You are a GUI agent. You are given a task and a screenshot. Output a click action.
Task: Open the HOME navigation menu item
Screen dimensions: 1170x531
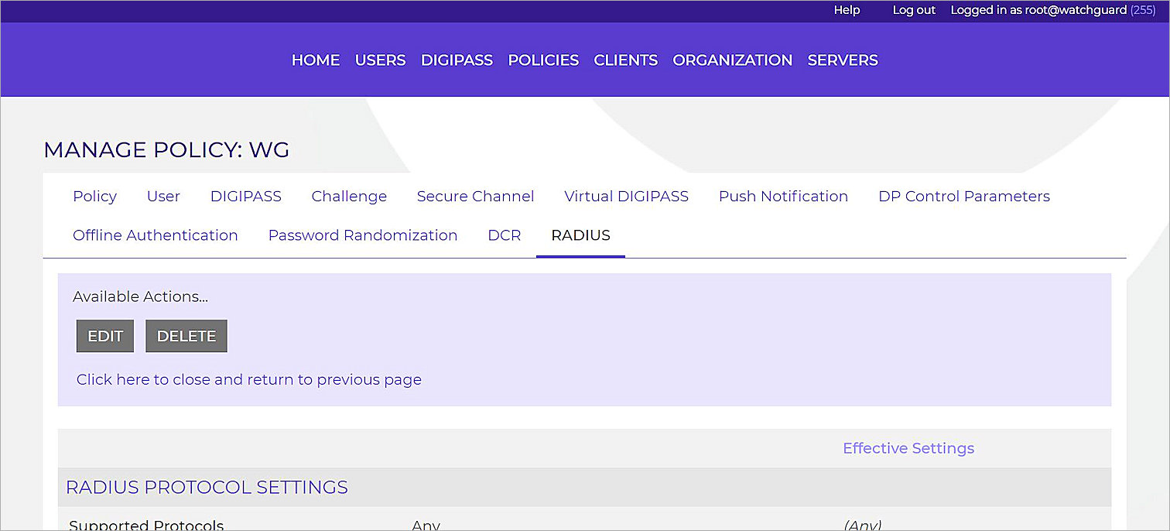(x=315, y=60)
